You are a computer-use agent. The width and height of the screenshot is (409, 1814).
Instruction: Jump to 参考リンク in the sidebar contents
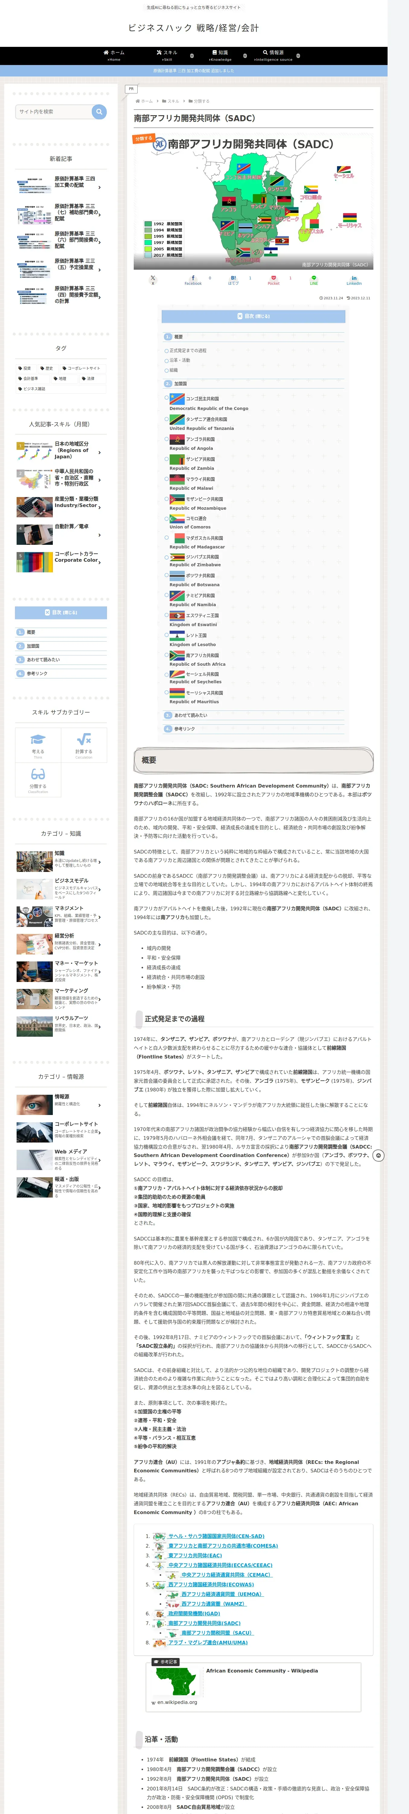(x=61, y=674)
